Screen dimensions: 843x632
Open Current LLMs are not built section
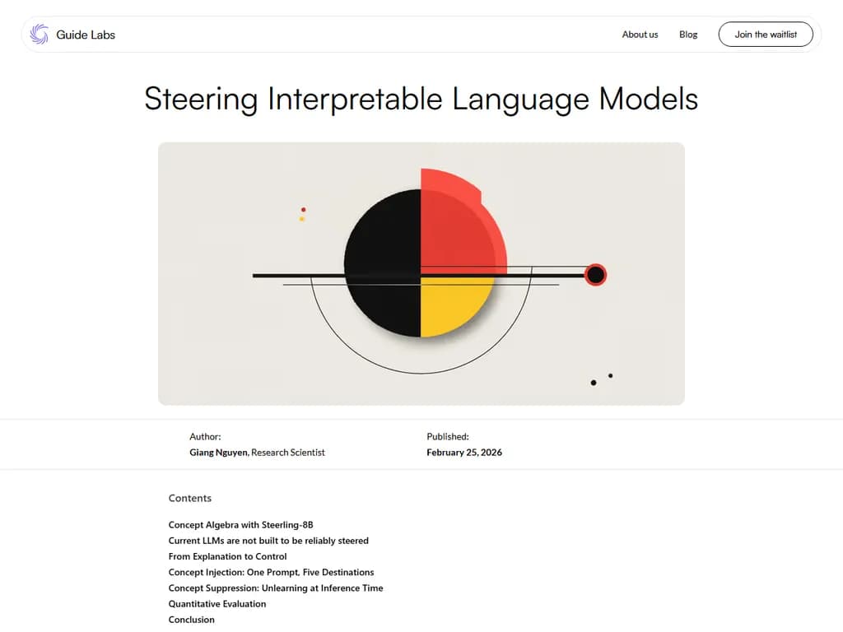click(268, 541)
